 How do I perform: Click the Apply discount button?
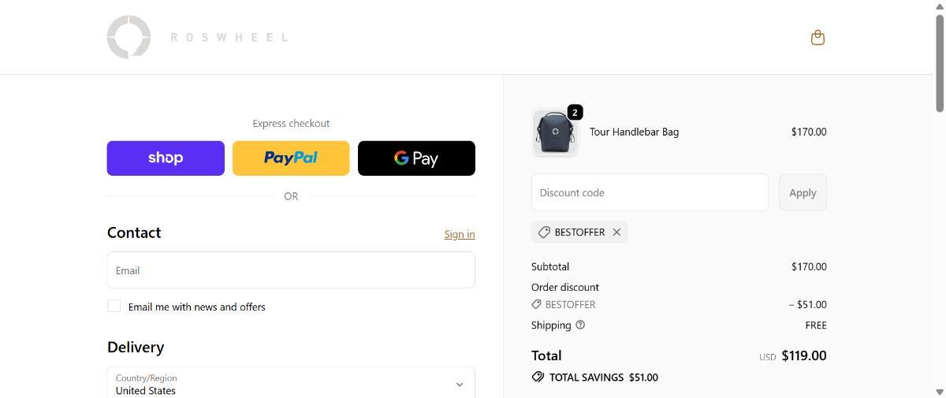click(803, 192)
